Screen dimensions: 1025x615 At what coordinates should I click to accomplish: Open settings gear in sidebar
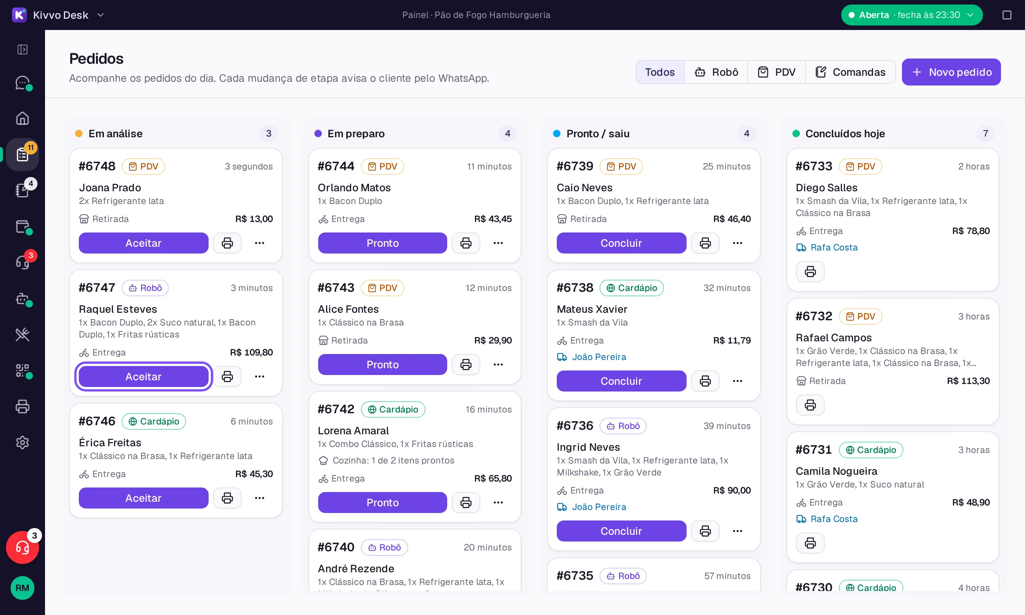click(x=23, y=442)
